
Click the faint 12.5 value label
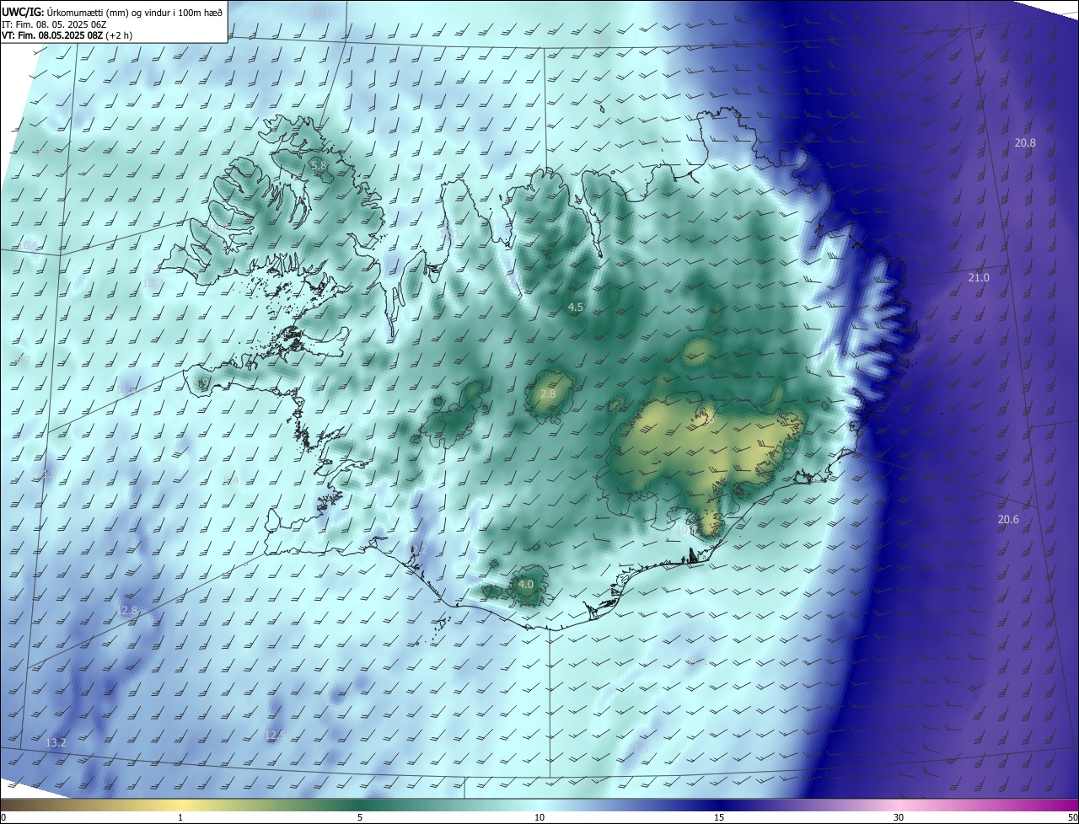tap(275, 736)
